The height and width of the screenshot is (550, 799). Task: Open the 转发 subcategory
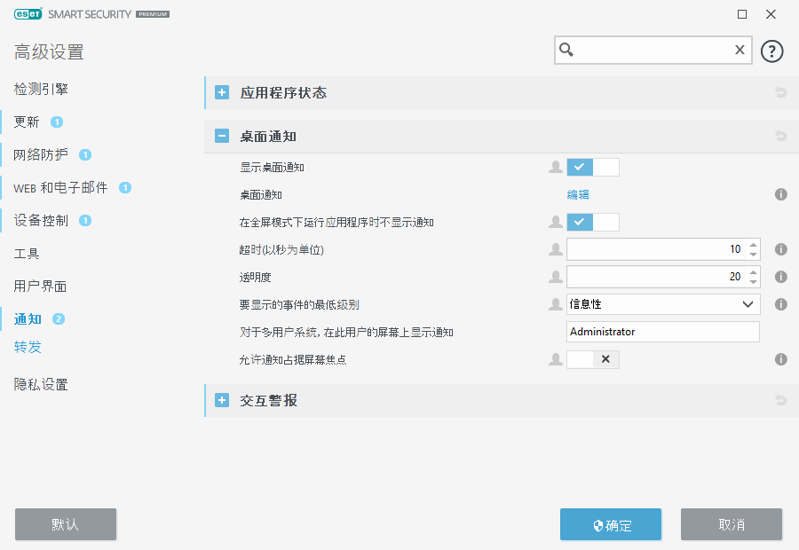pyautogui.click(x=28, y=347)
